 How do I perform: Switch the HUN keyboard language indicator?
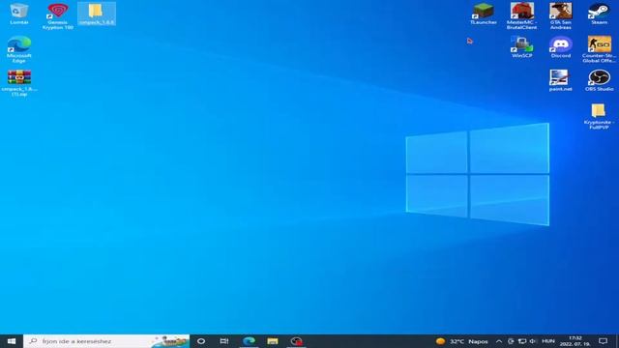[548, 341]
